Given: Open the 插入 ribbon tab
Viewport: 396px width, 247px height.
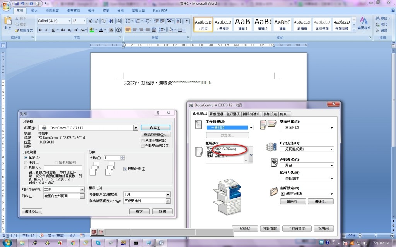Looking at the screenshot, I should [34, 10].
